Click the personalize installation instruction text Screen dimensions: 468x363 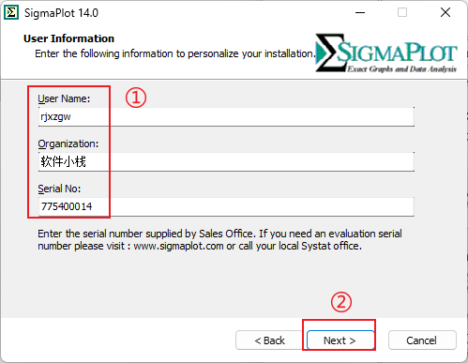pos(175,53)
